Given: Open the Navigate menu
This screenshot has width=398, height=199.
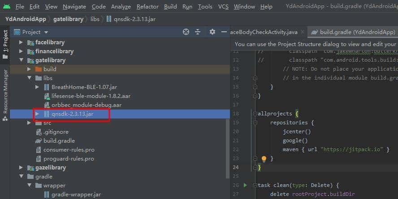Looking at the screenshot, I should pyautogui.click(x=74, y=7).
